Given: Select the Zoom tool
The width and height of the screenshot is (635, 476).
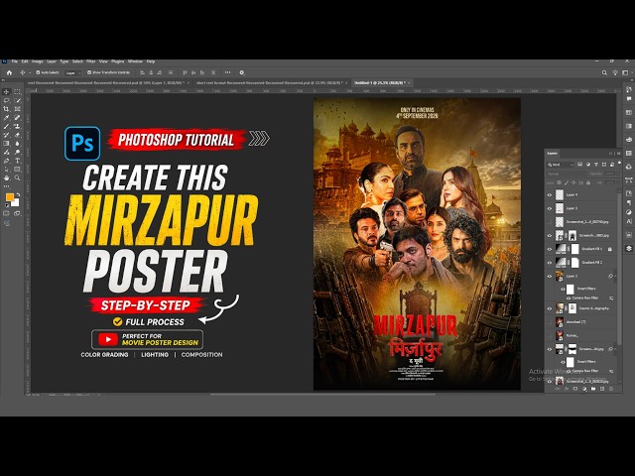Looking at the screenshot, I should (18, 178).
